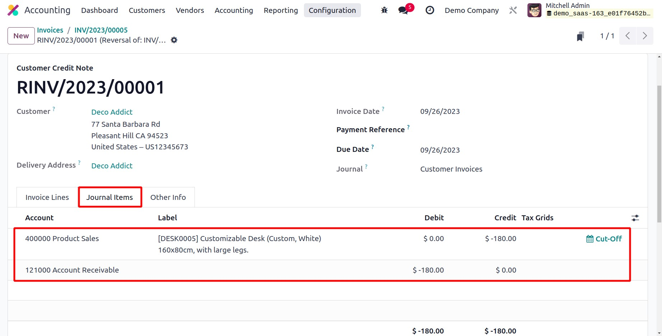Click the vertical page scrollbar
The width and height of the screenshot is (662, 336).
659,154
